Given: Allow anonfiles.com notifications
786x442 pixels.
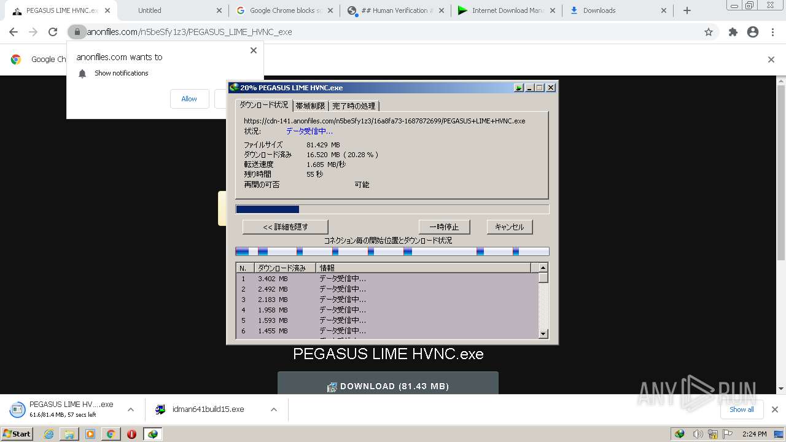Looking at the screenshot, I should pos(189,99).
